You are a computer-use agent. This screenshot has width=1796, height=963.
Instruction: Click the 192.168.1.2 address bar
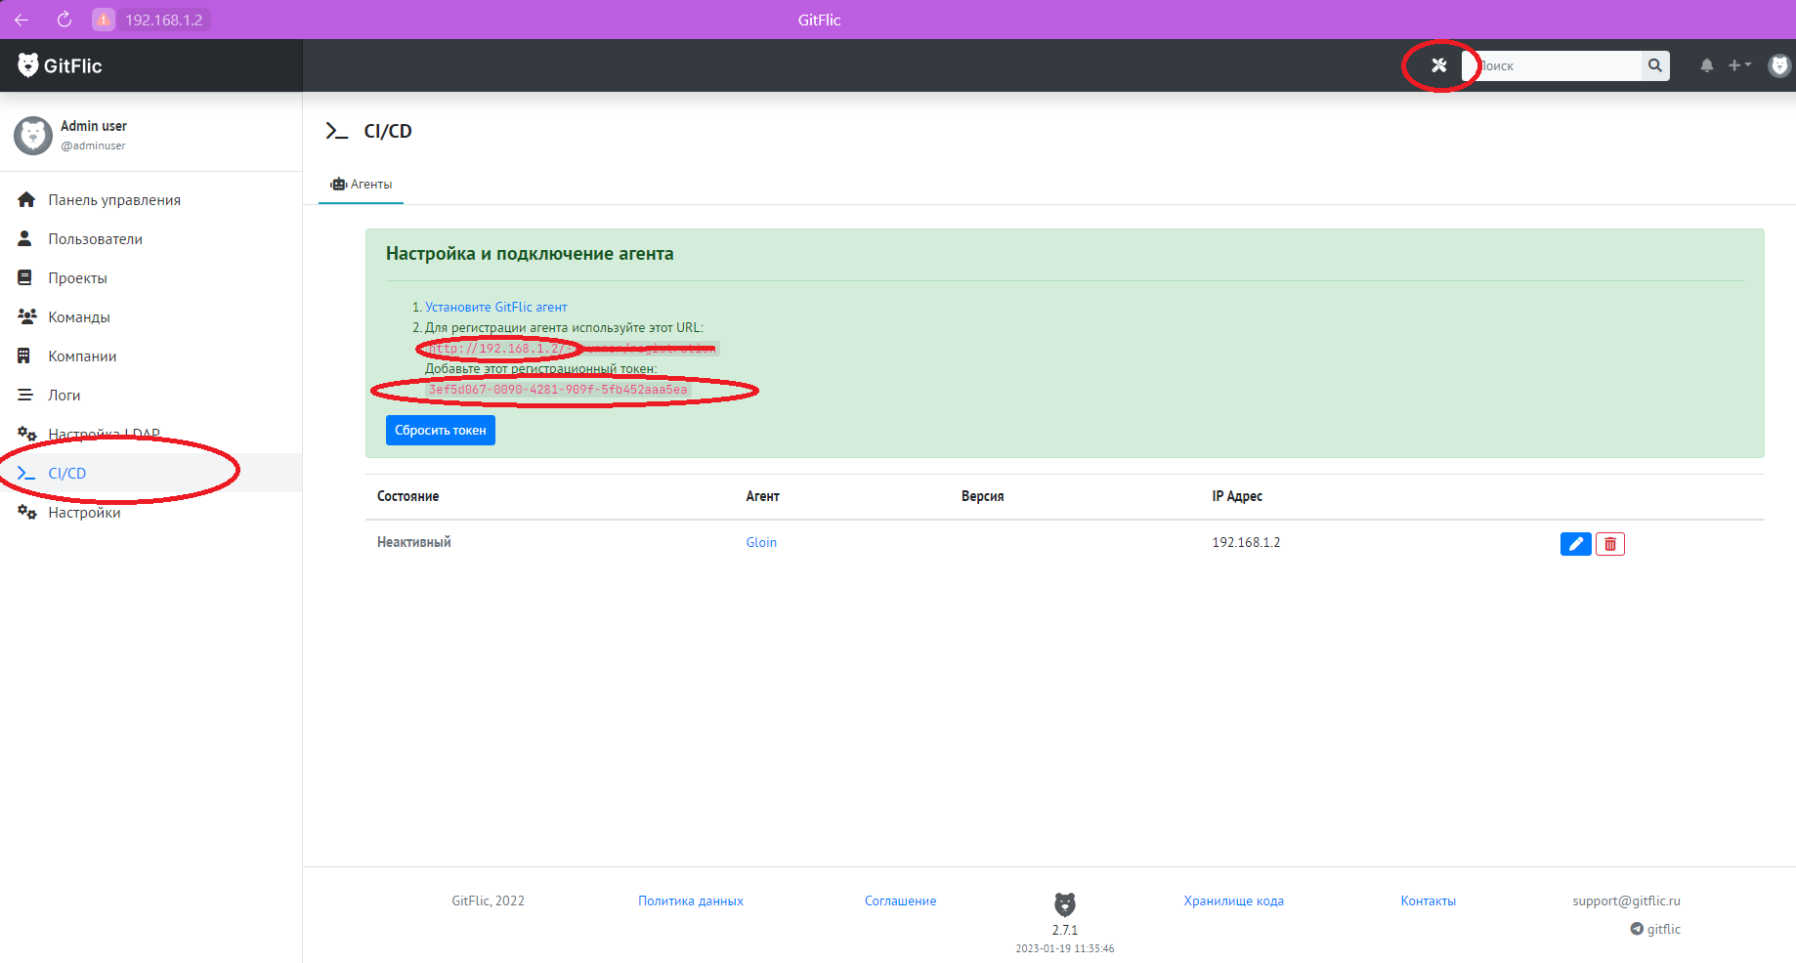[x=163, y=20]
